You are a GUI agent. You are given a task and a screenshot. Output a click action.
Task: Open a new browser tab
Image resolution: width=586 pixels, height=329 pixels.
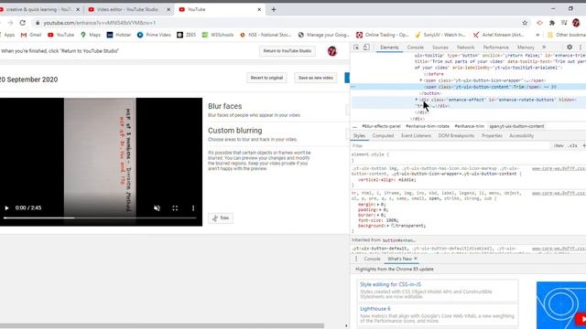(x=274, y=9)
